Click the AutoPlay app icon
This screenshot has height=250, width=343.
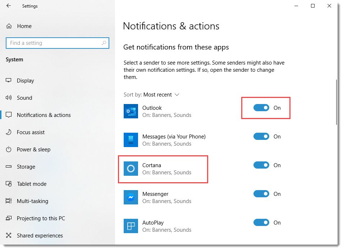[x=131, y=226]
